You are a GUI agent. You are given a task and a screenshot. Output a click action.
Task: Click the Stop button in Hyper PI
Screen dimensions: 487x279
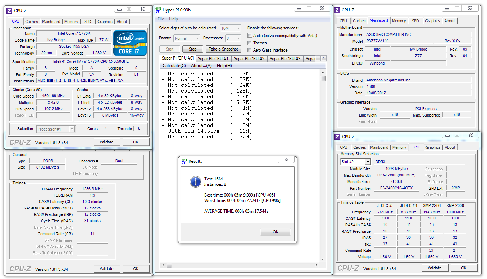pos(193,49)
